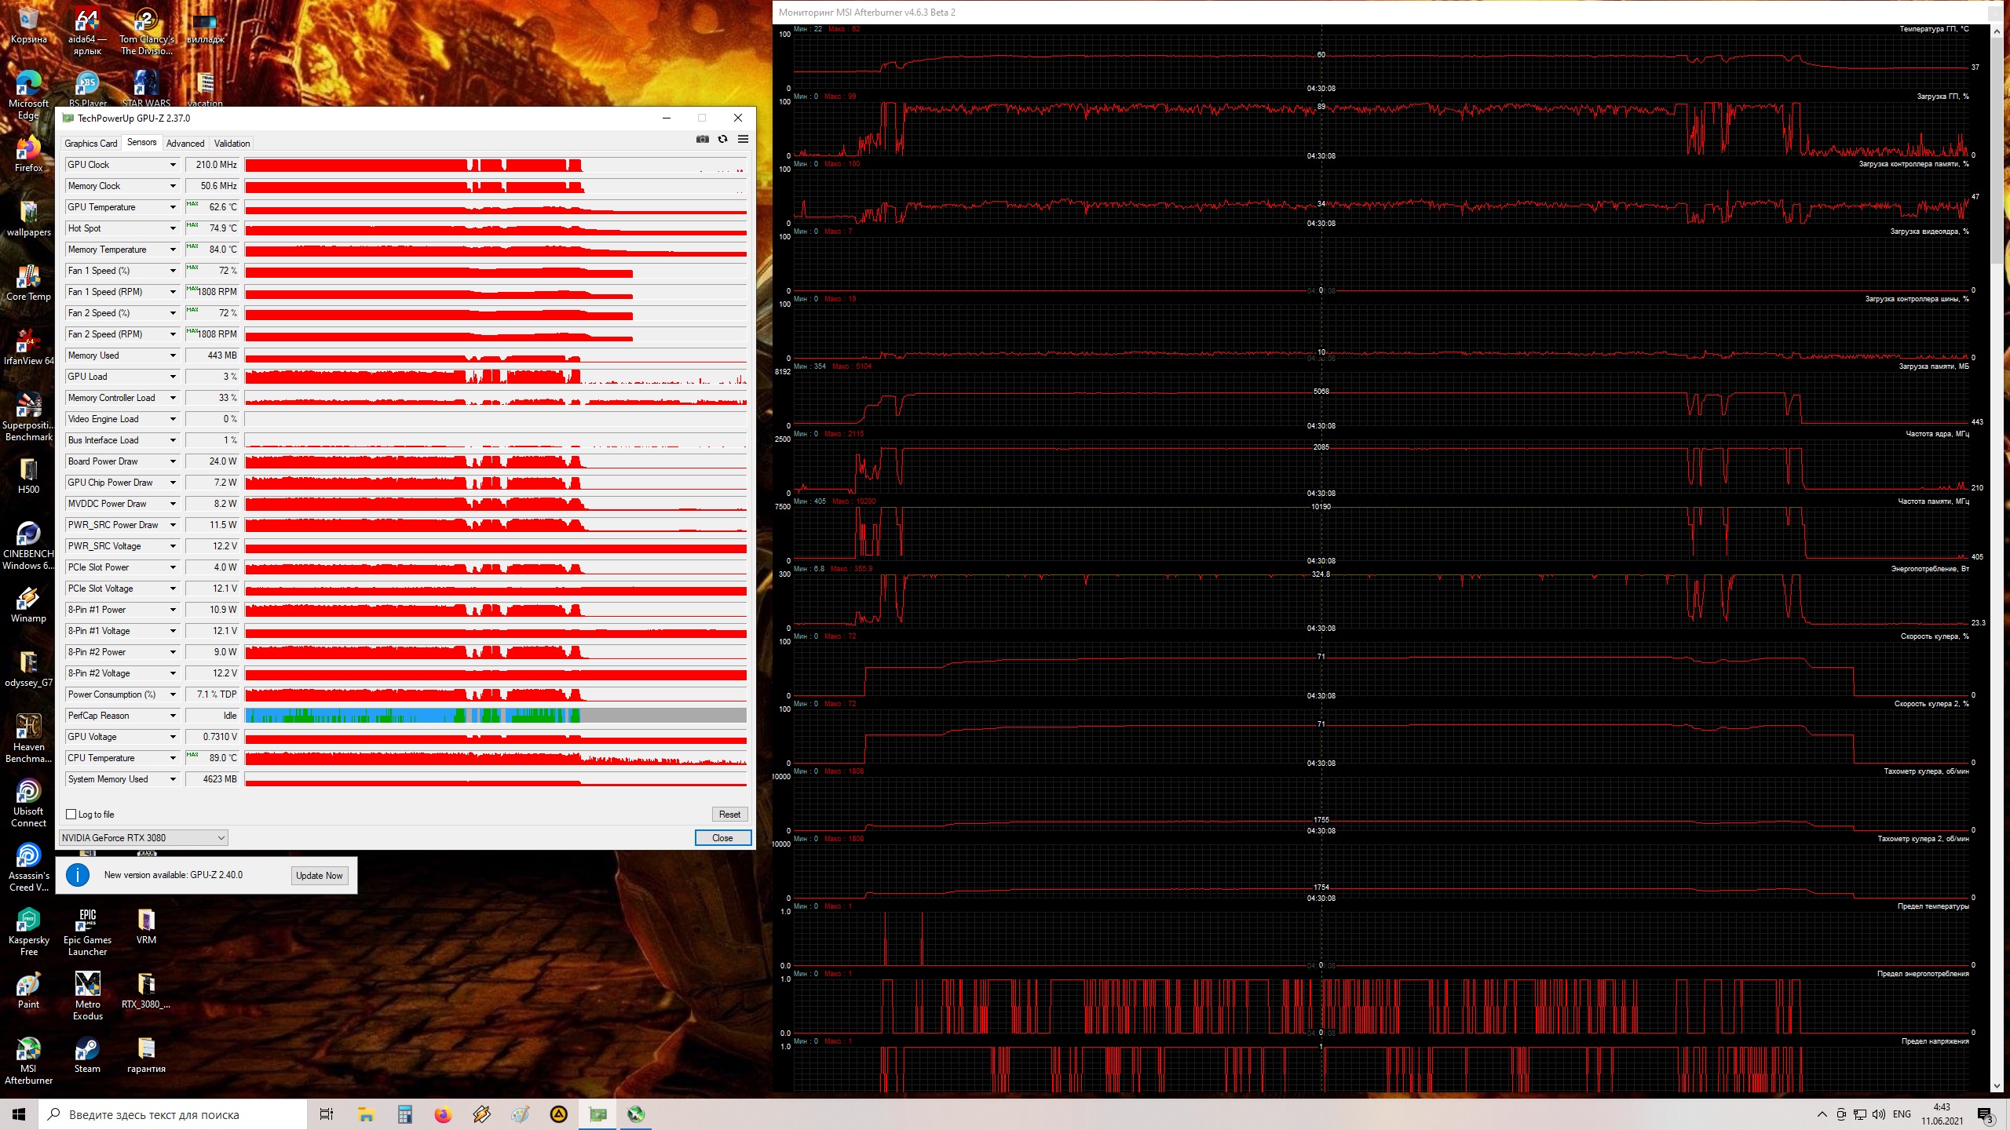Switch to the Advanced tab
Screen dimensions: 2010x1130
click(x=185, y=144)
